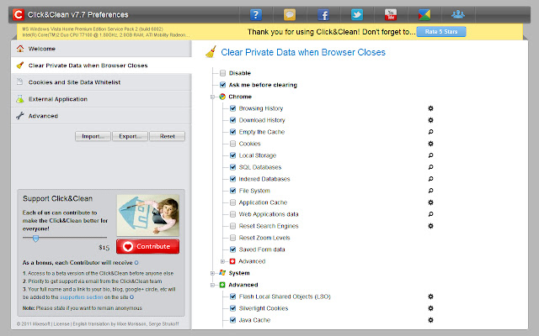Go to the Welcome sidebar page
This screenshot has height=336, width=539.
(x=101, y=49)
